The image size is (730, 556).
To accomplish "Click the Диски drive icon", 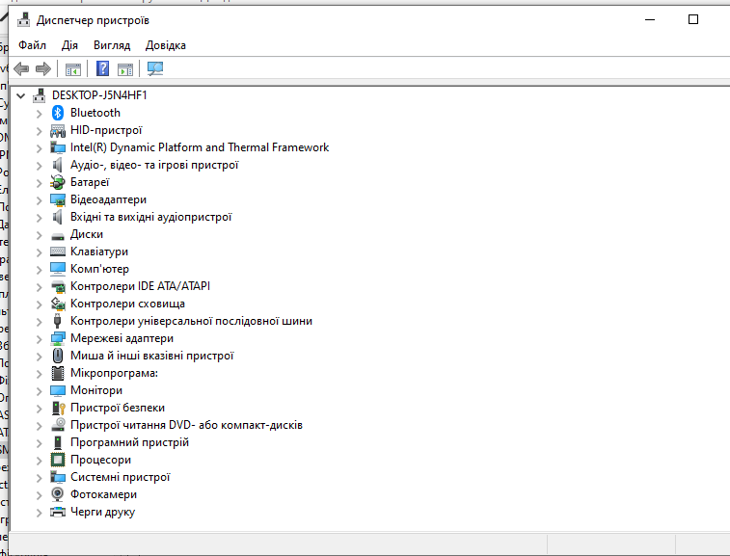I will coord(58,235).
